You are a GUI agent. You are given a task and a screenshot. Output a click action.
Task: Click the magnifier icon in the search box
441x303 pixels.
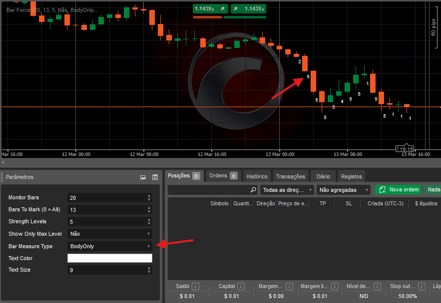coord(253,190)
